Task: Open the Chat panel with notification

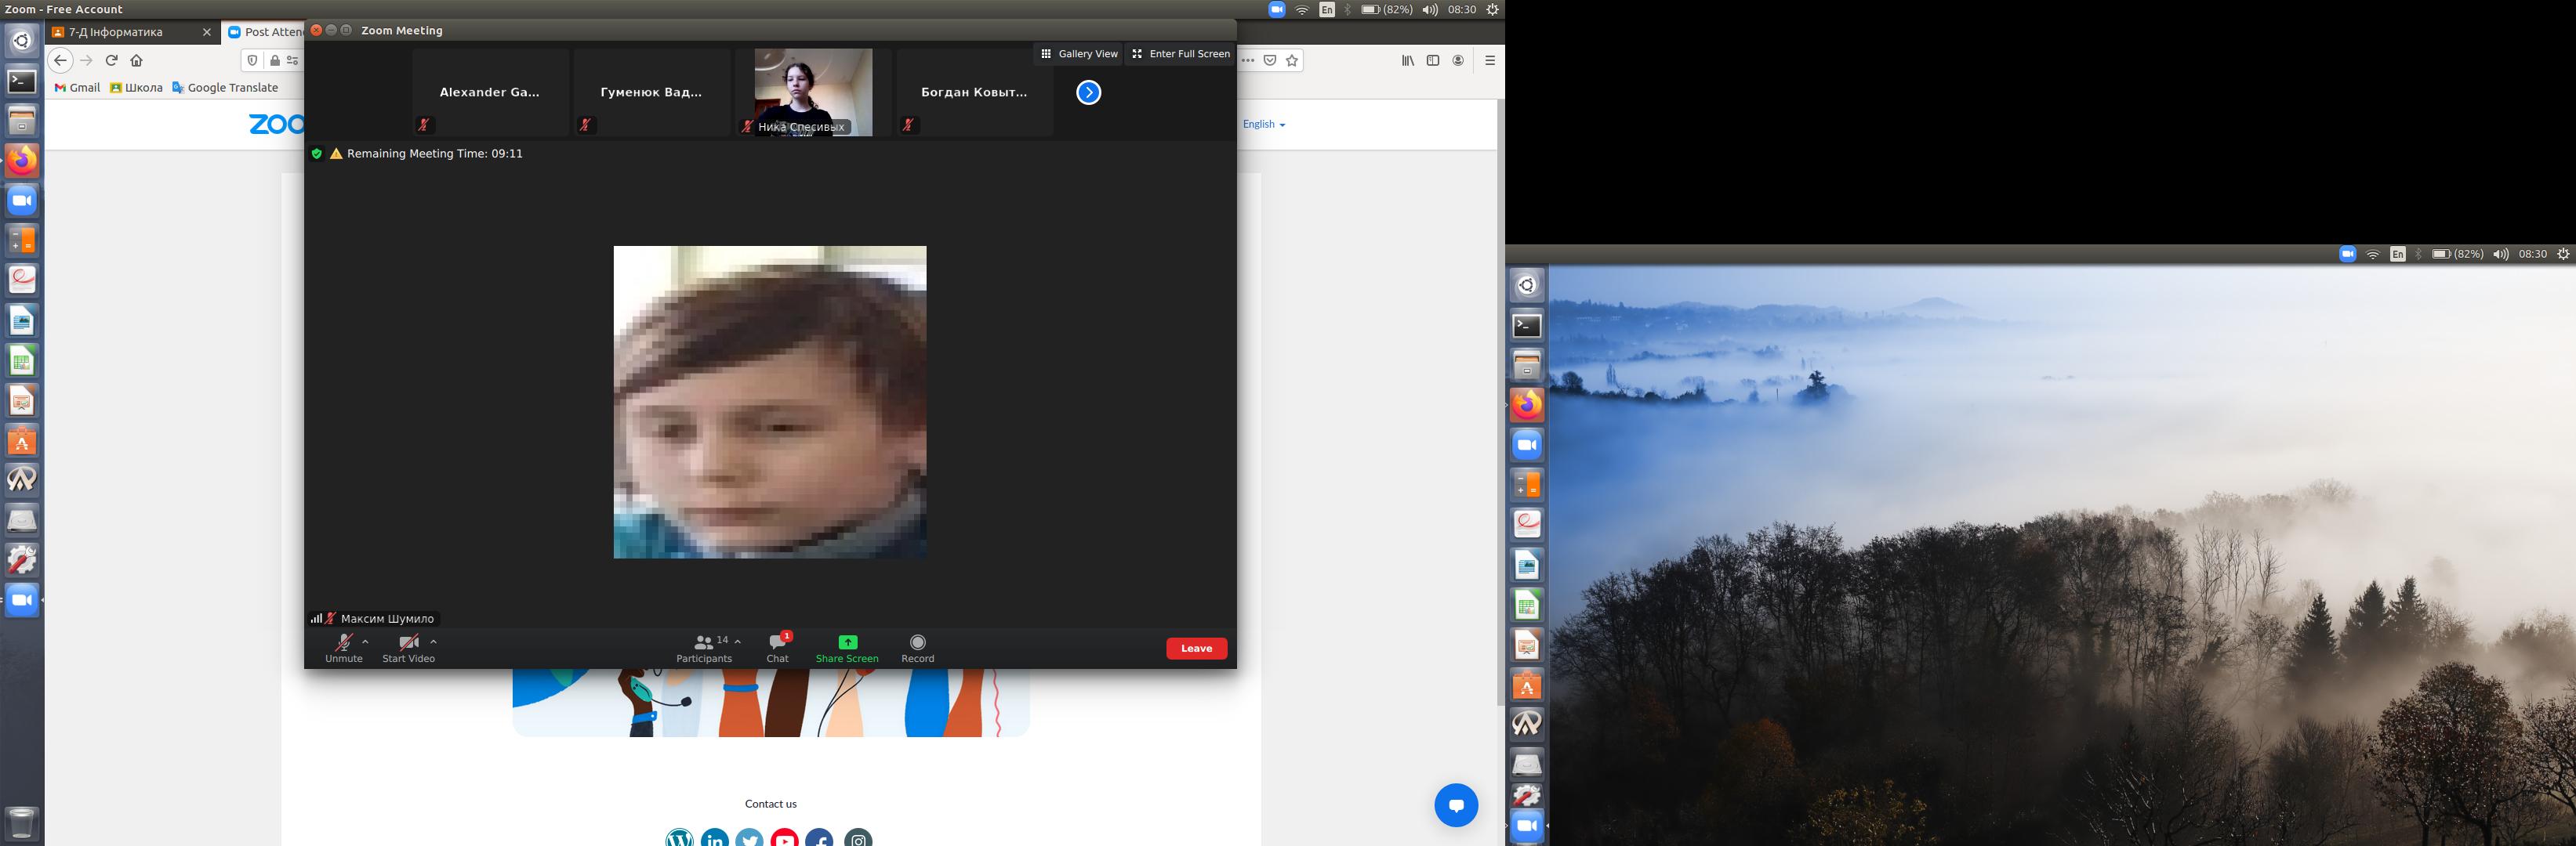Action: click(777, 646)
